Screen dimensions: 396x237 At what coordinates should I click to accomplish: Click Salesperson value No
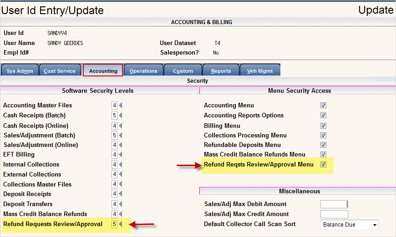(216, 53)
